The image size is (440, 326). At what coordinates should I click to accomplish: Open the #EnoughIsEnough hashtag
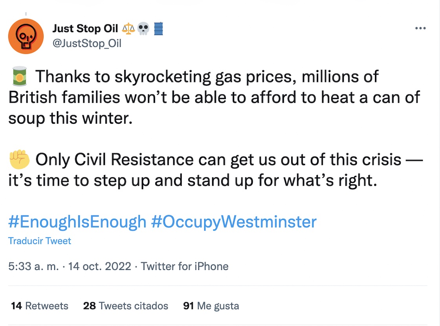77,222
